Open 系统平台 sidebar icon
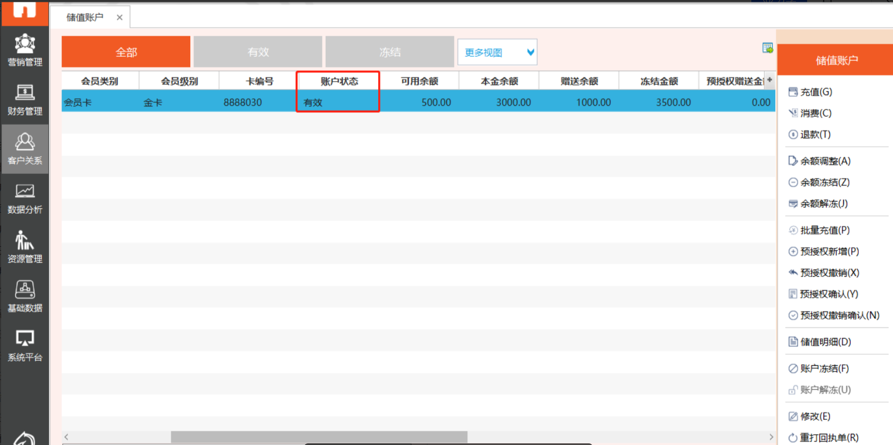The height and width of the screenshot is (445, 893). tap(25, 345)
